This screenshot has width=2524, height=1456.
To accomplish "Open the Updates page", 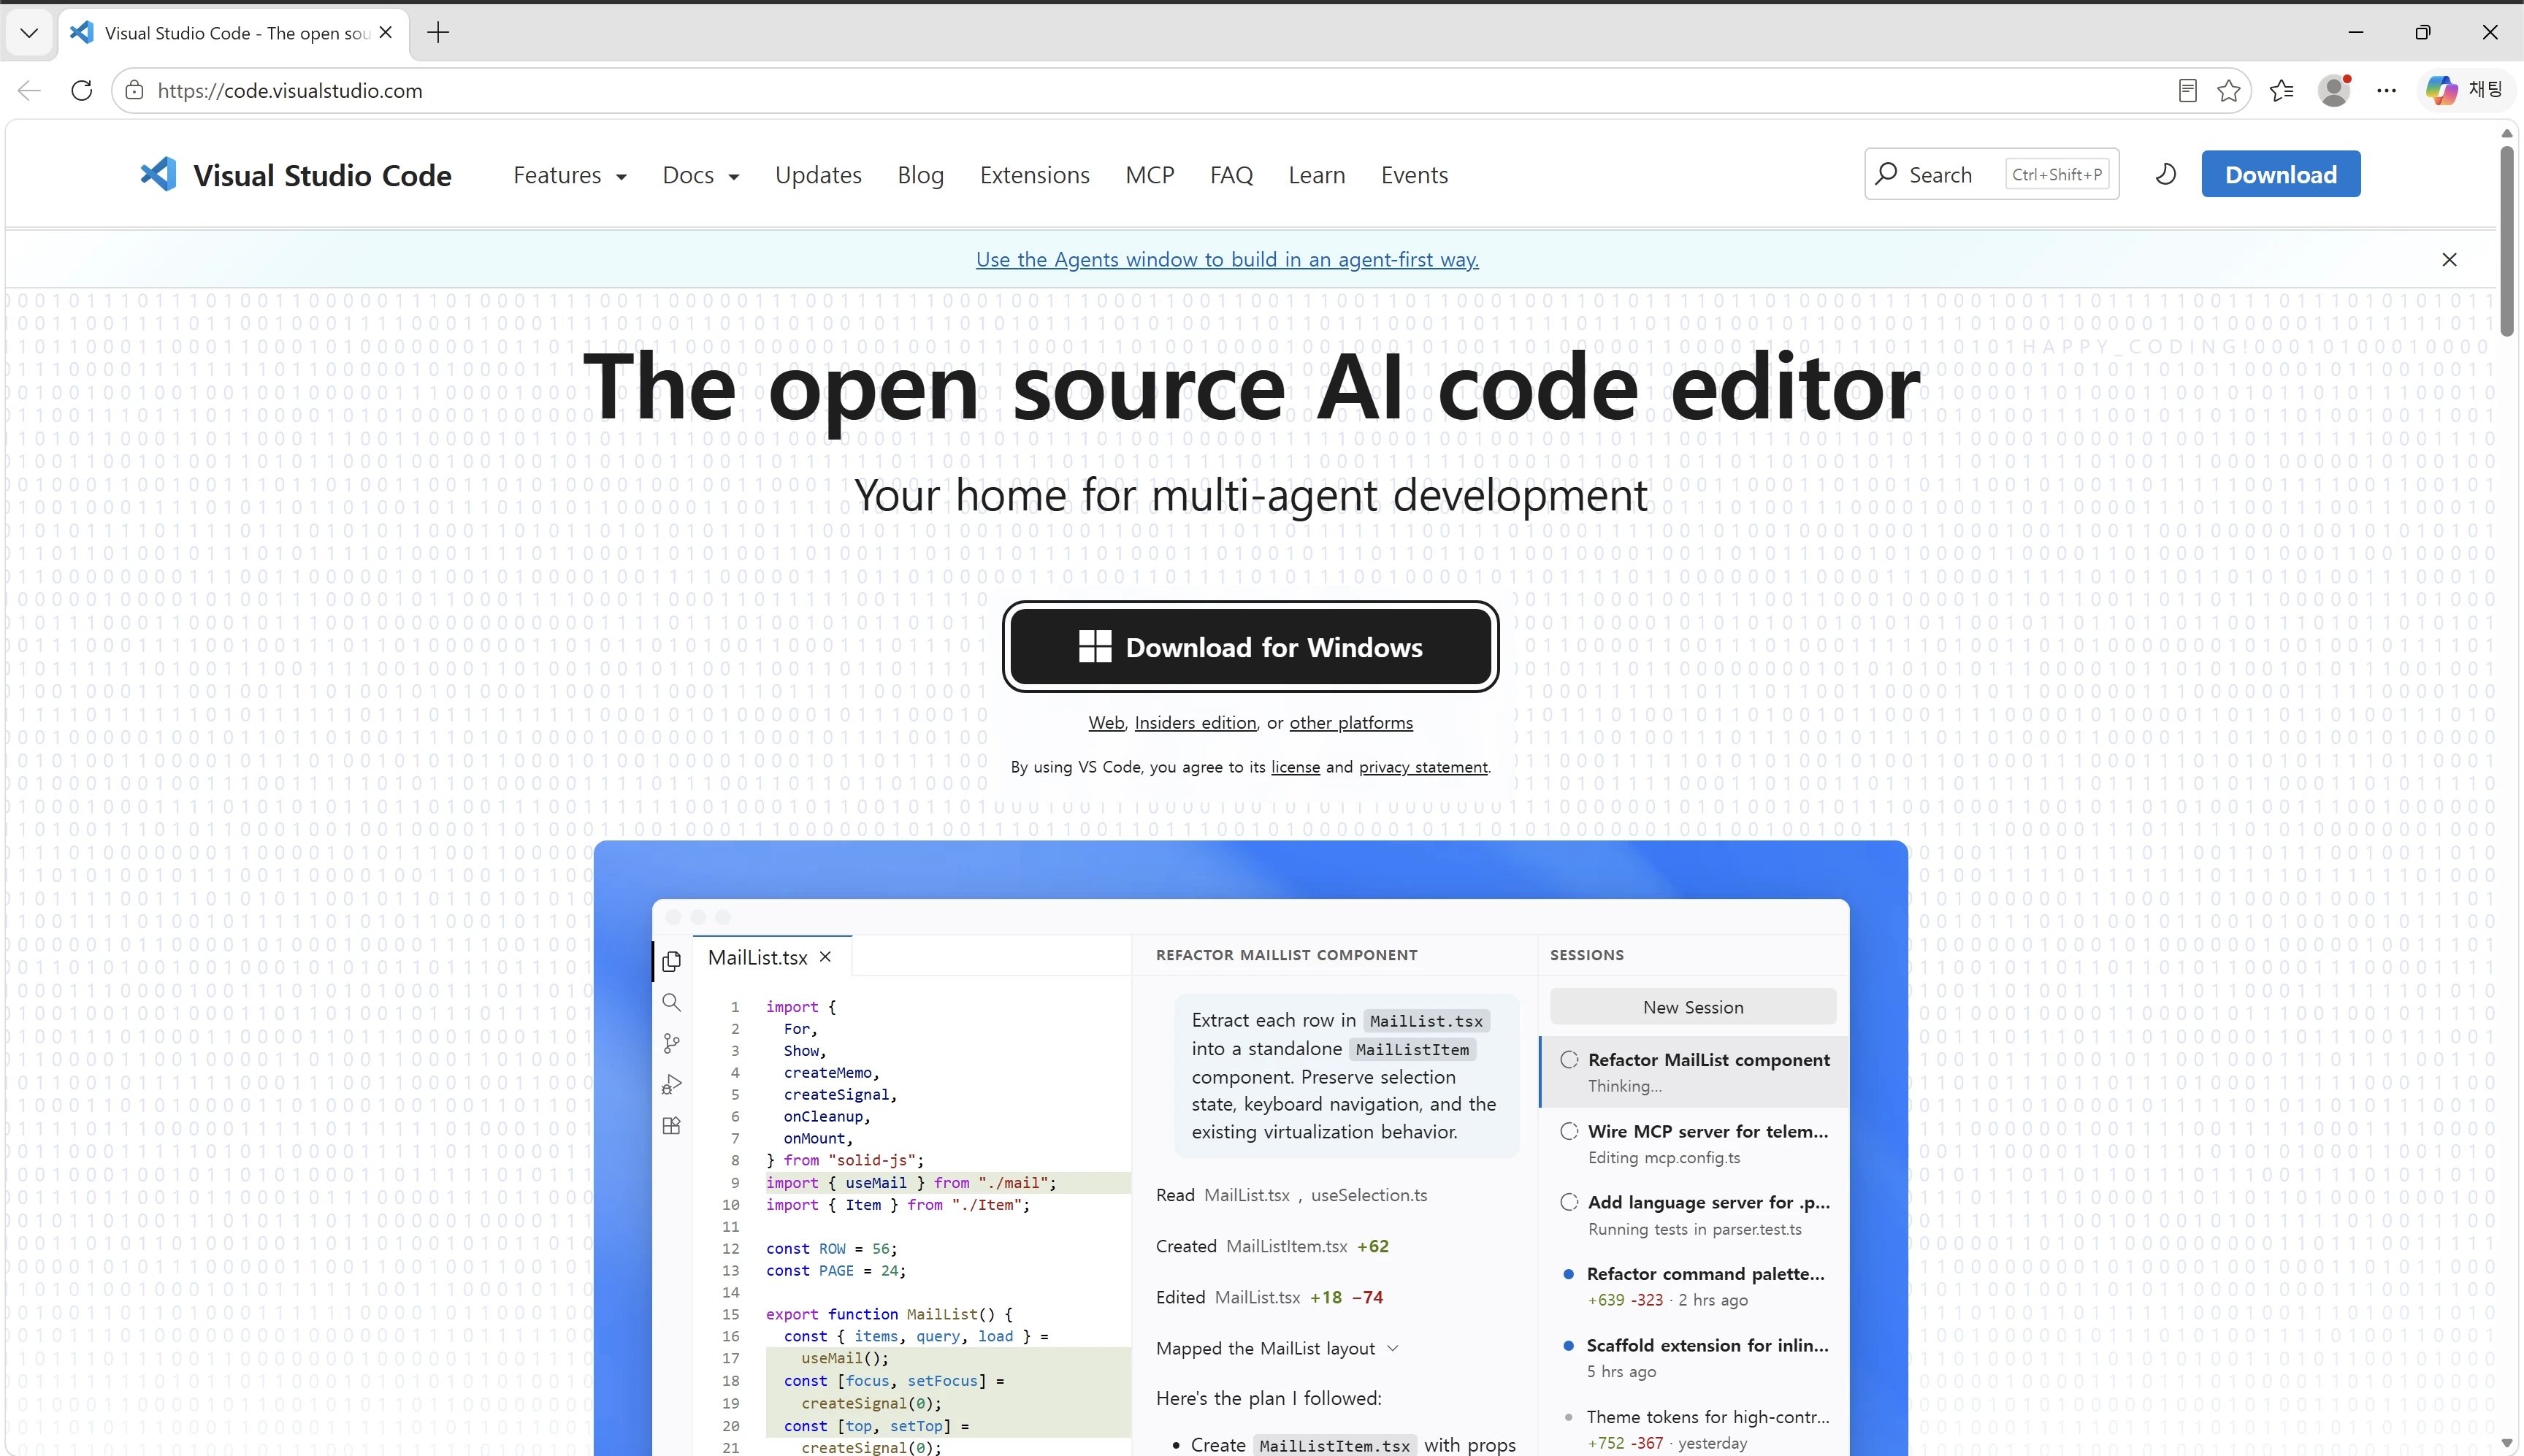I will tap(818, 175).
